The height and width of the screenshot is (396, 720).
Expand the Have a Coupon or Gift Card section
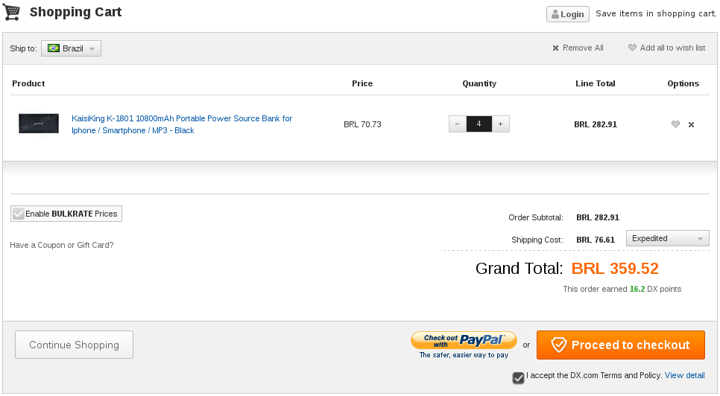[x=62, y=245]
